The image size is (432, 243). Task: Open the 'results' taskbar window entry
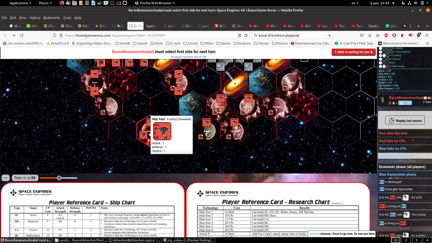tap(80, 240)
